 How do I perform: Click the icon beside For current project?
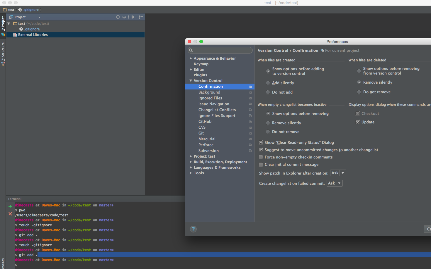coord(323,51)
